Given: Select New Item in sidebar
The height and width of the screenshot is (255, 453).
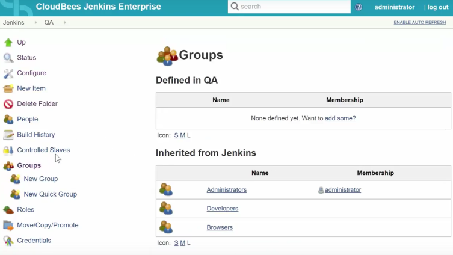Looking at the screenshot, I should click(x=31, y=88).
